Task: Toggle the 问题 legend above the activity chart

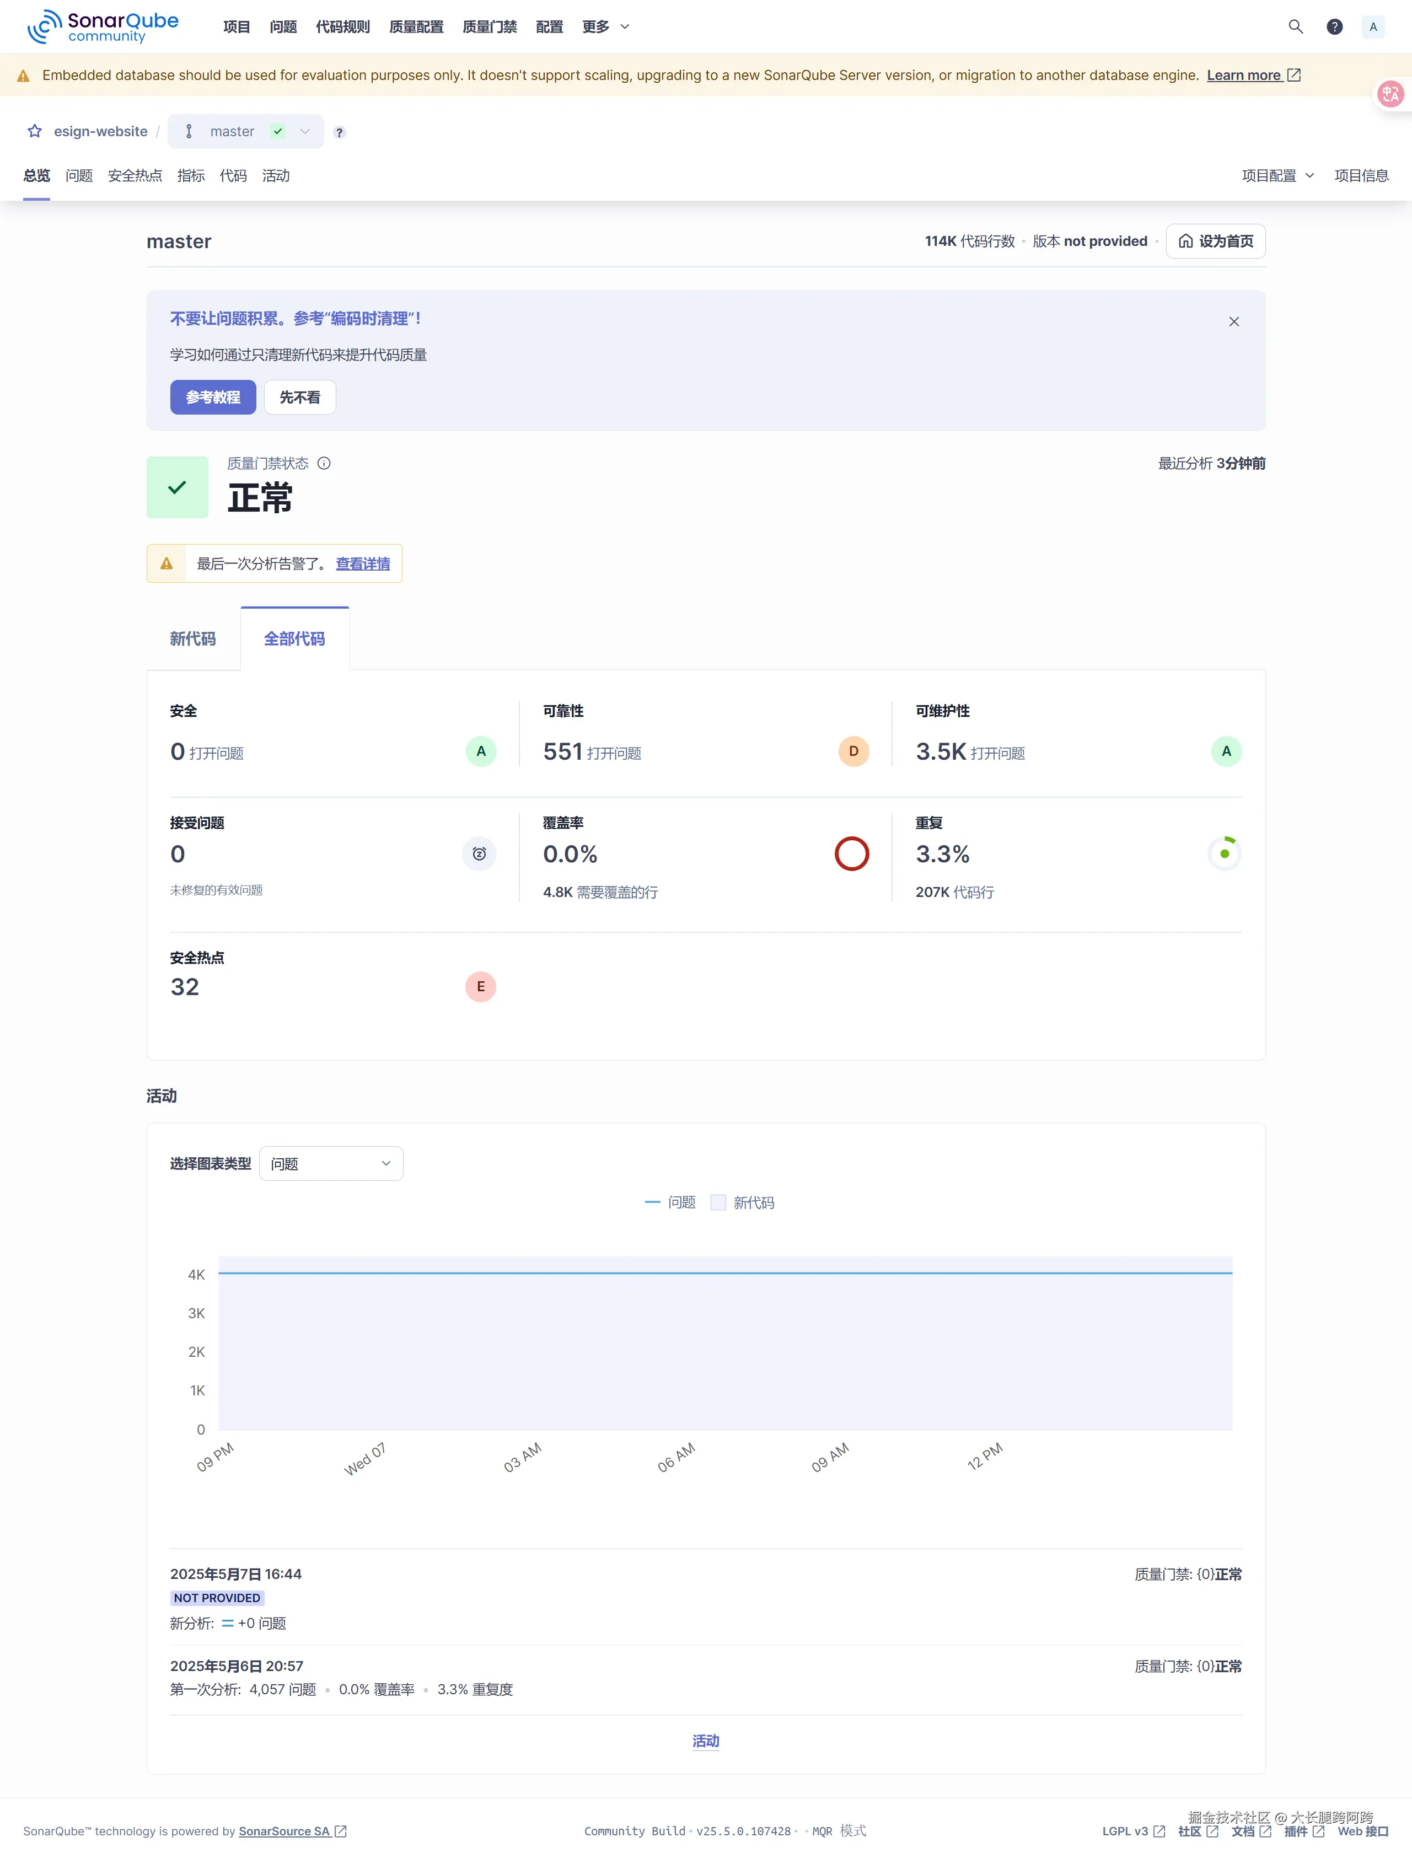Action: tap(670, 1202)
